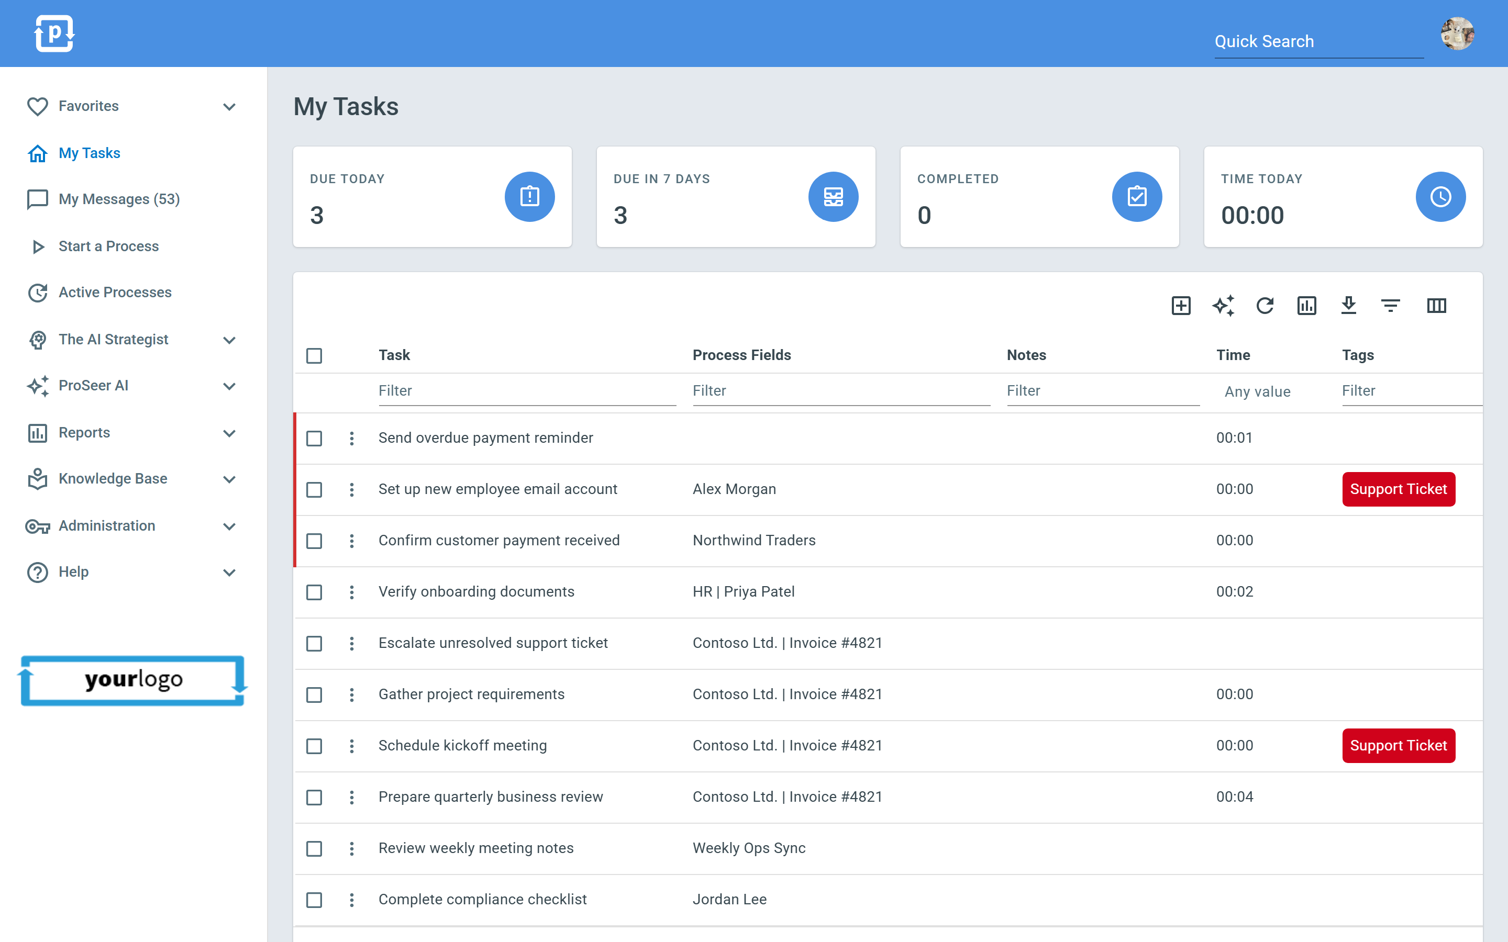
Task: Check the Send overdue payment reminder task
Action: (x=314, y=439)
